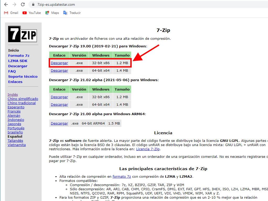Click the padlock site info icon
This screenshot has height=201, width=268.
point(33,4)
